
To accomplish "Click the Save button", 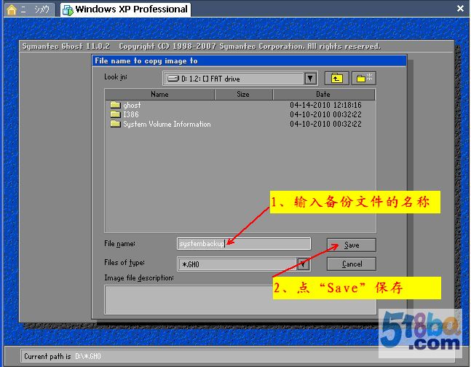I will 352,245.
